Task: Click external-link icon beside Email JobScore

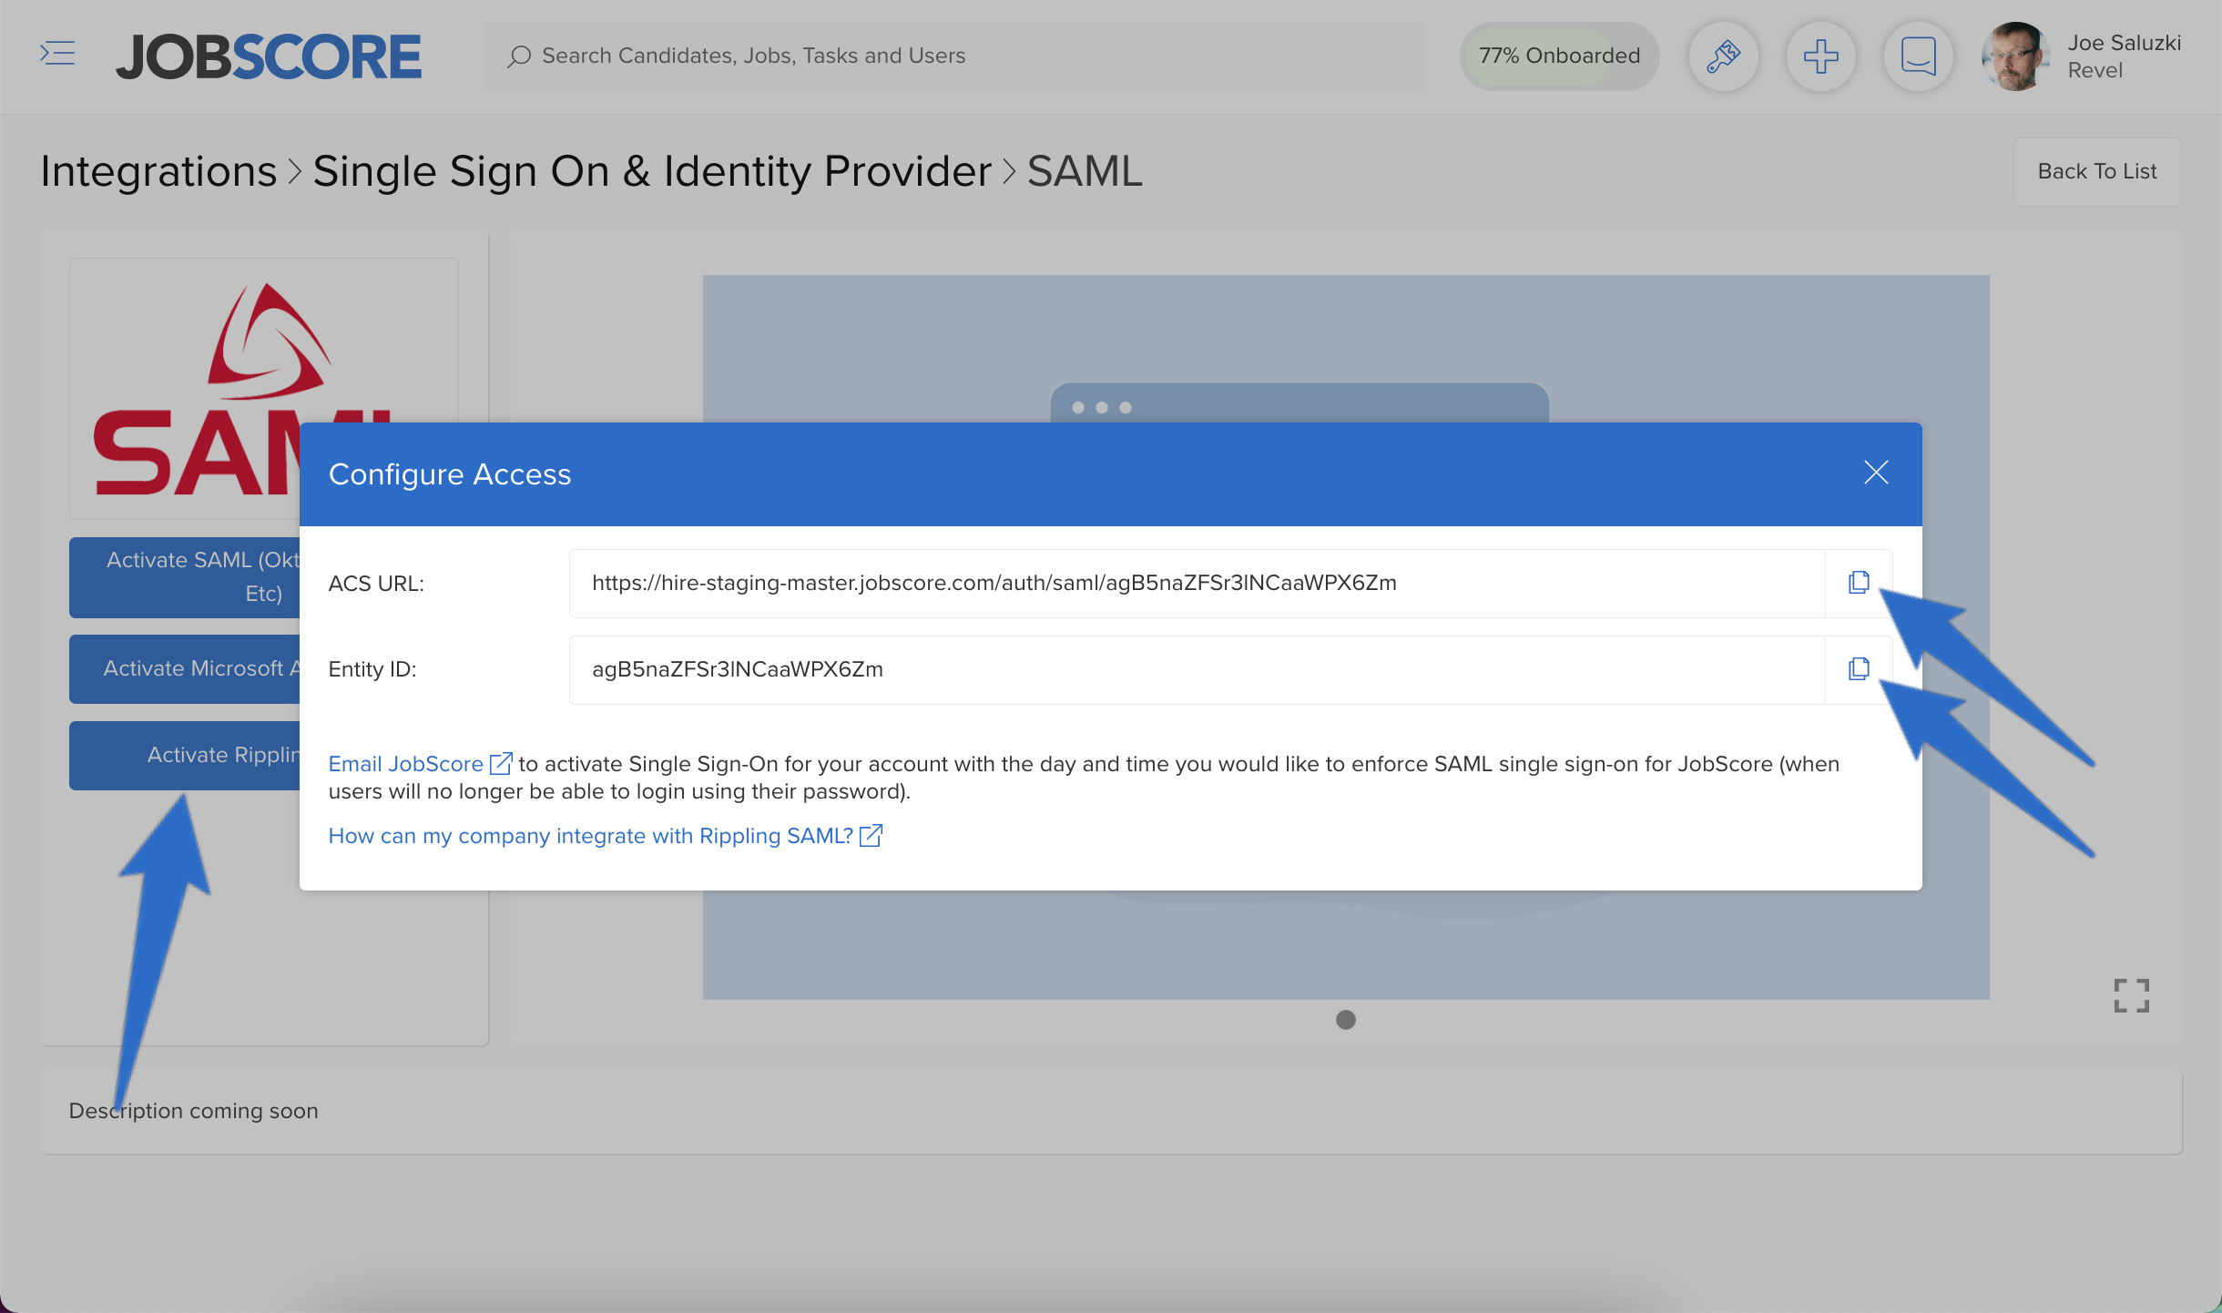Action: pyautogui.click(x=501, y=763)
